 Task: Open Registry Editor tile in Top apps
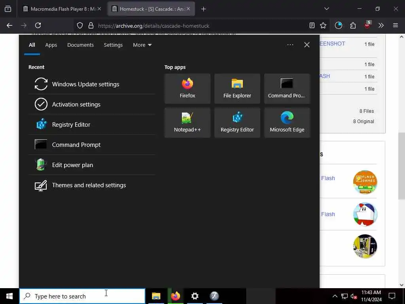[x=237, y=123]
